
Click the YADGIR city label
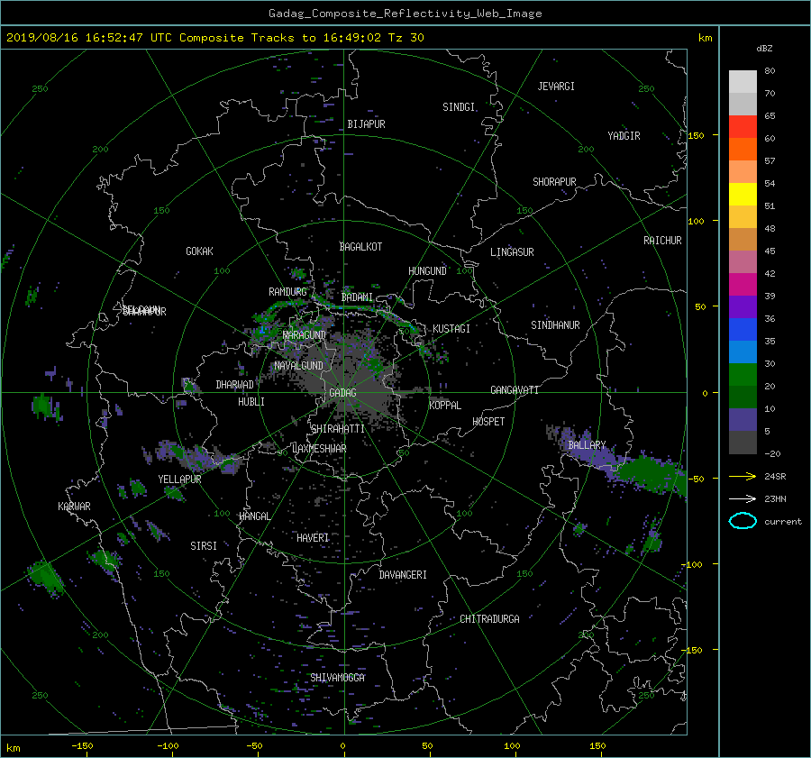click(x=624, y=136)
